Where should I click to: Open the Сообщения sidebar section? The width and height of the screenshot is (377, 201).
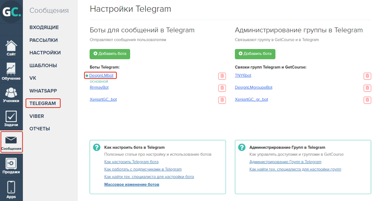[11, 142]
